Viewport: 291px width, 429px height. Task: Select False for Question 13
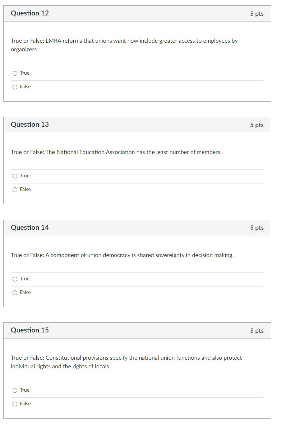(x=15, y=190)
